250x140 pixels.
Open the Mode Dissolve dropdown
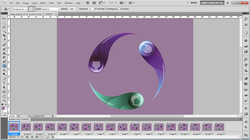51,9
